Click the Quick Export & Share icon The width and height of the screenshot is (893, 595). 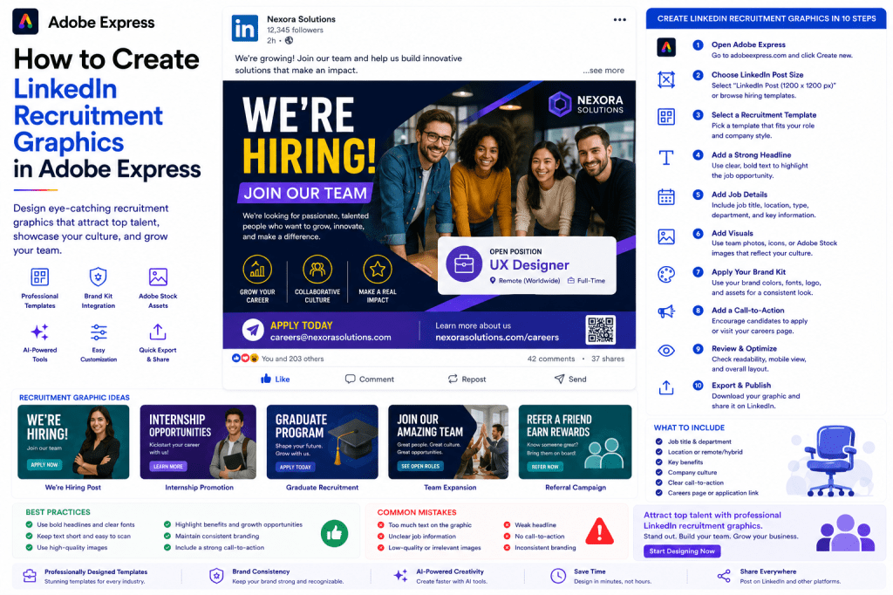tap(158, 332)
